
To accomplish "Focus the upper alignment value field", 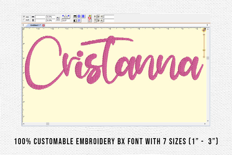I will click(x=109, y=17).
